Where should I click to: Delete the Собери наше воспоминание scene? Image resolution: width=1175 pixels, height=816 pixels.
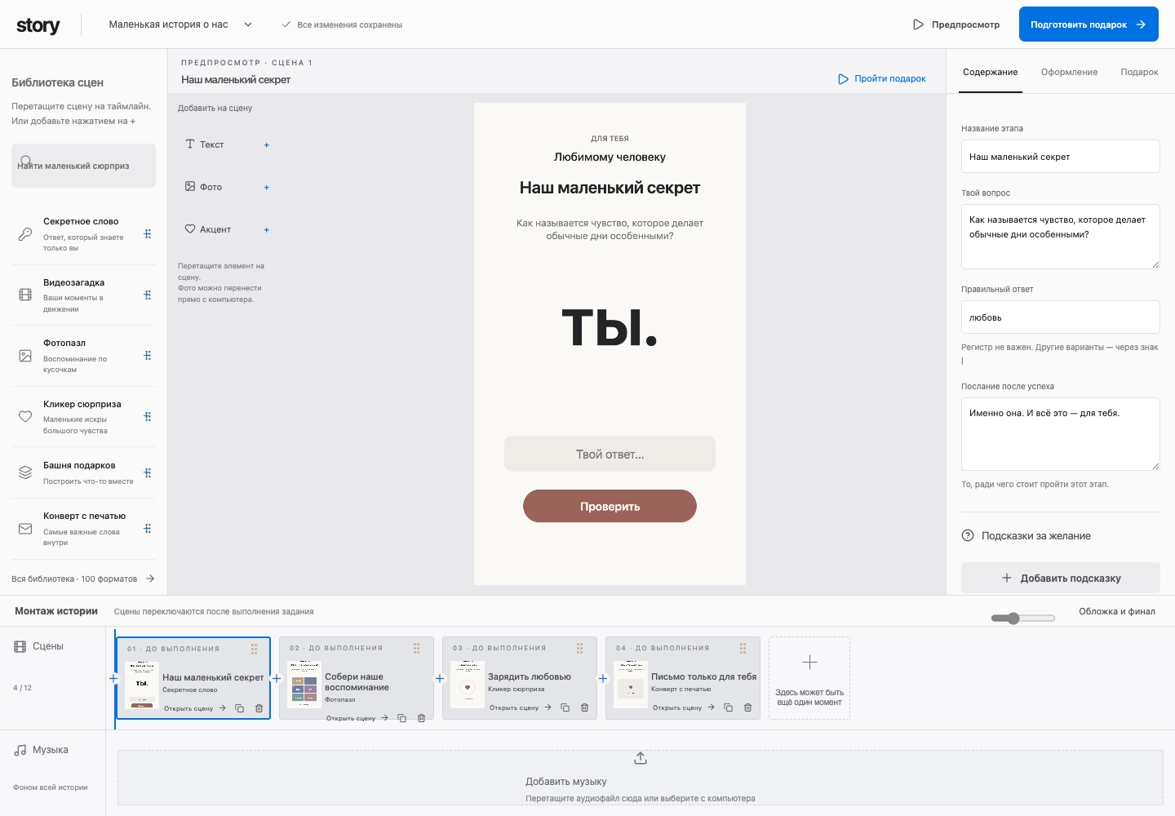(x=422, y=718)
